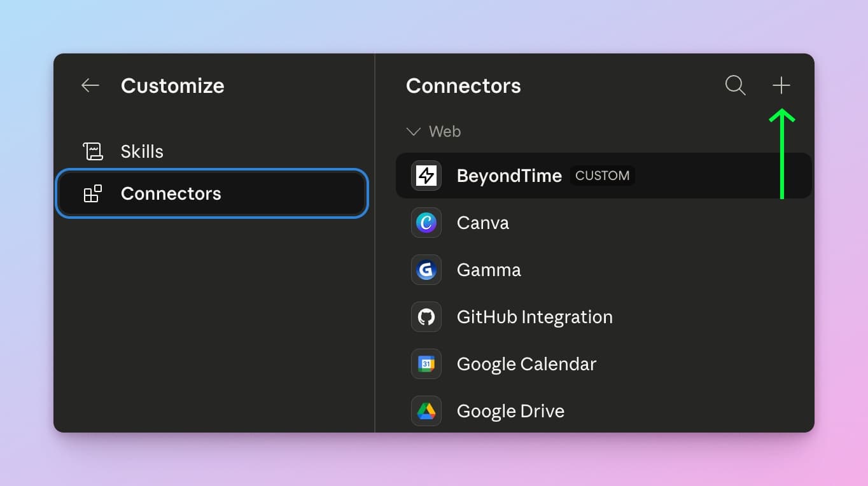Select the Gamma connector row

488,270
